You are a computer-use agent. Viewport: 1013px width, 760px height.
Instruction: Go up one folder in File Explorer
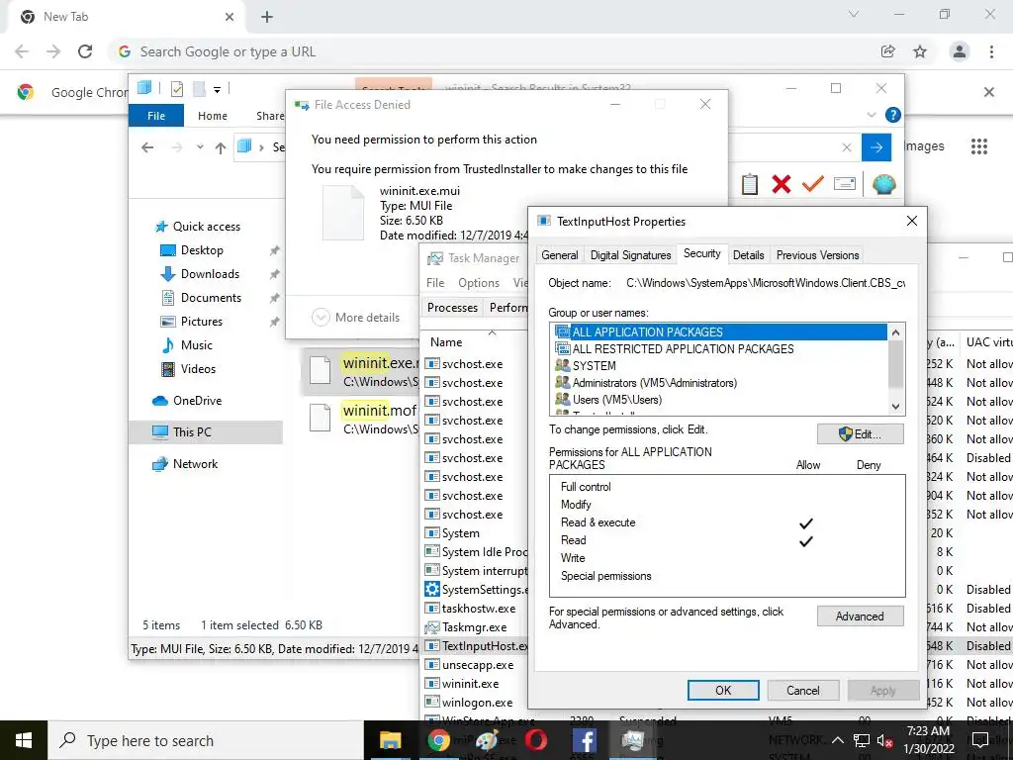(221, 148)
